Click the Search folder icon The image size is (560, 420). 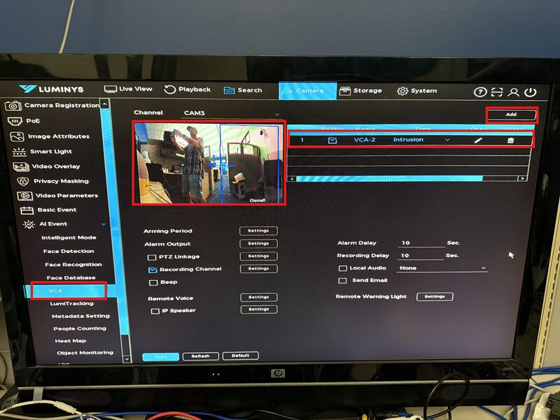pos(229,90)
